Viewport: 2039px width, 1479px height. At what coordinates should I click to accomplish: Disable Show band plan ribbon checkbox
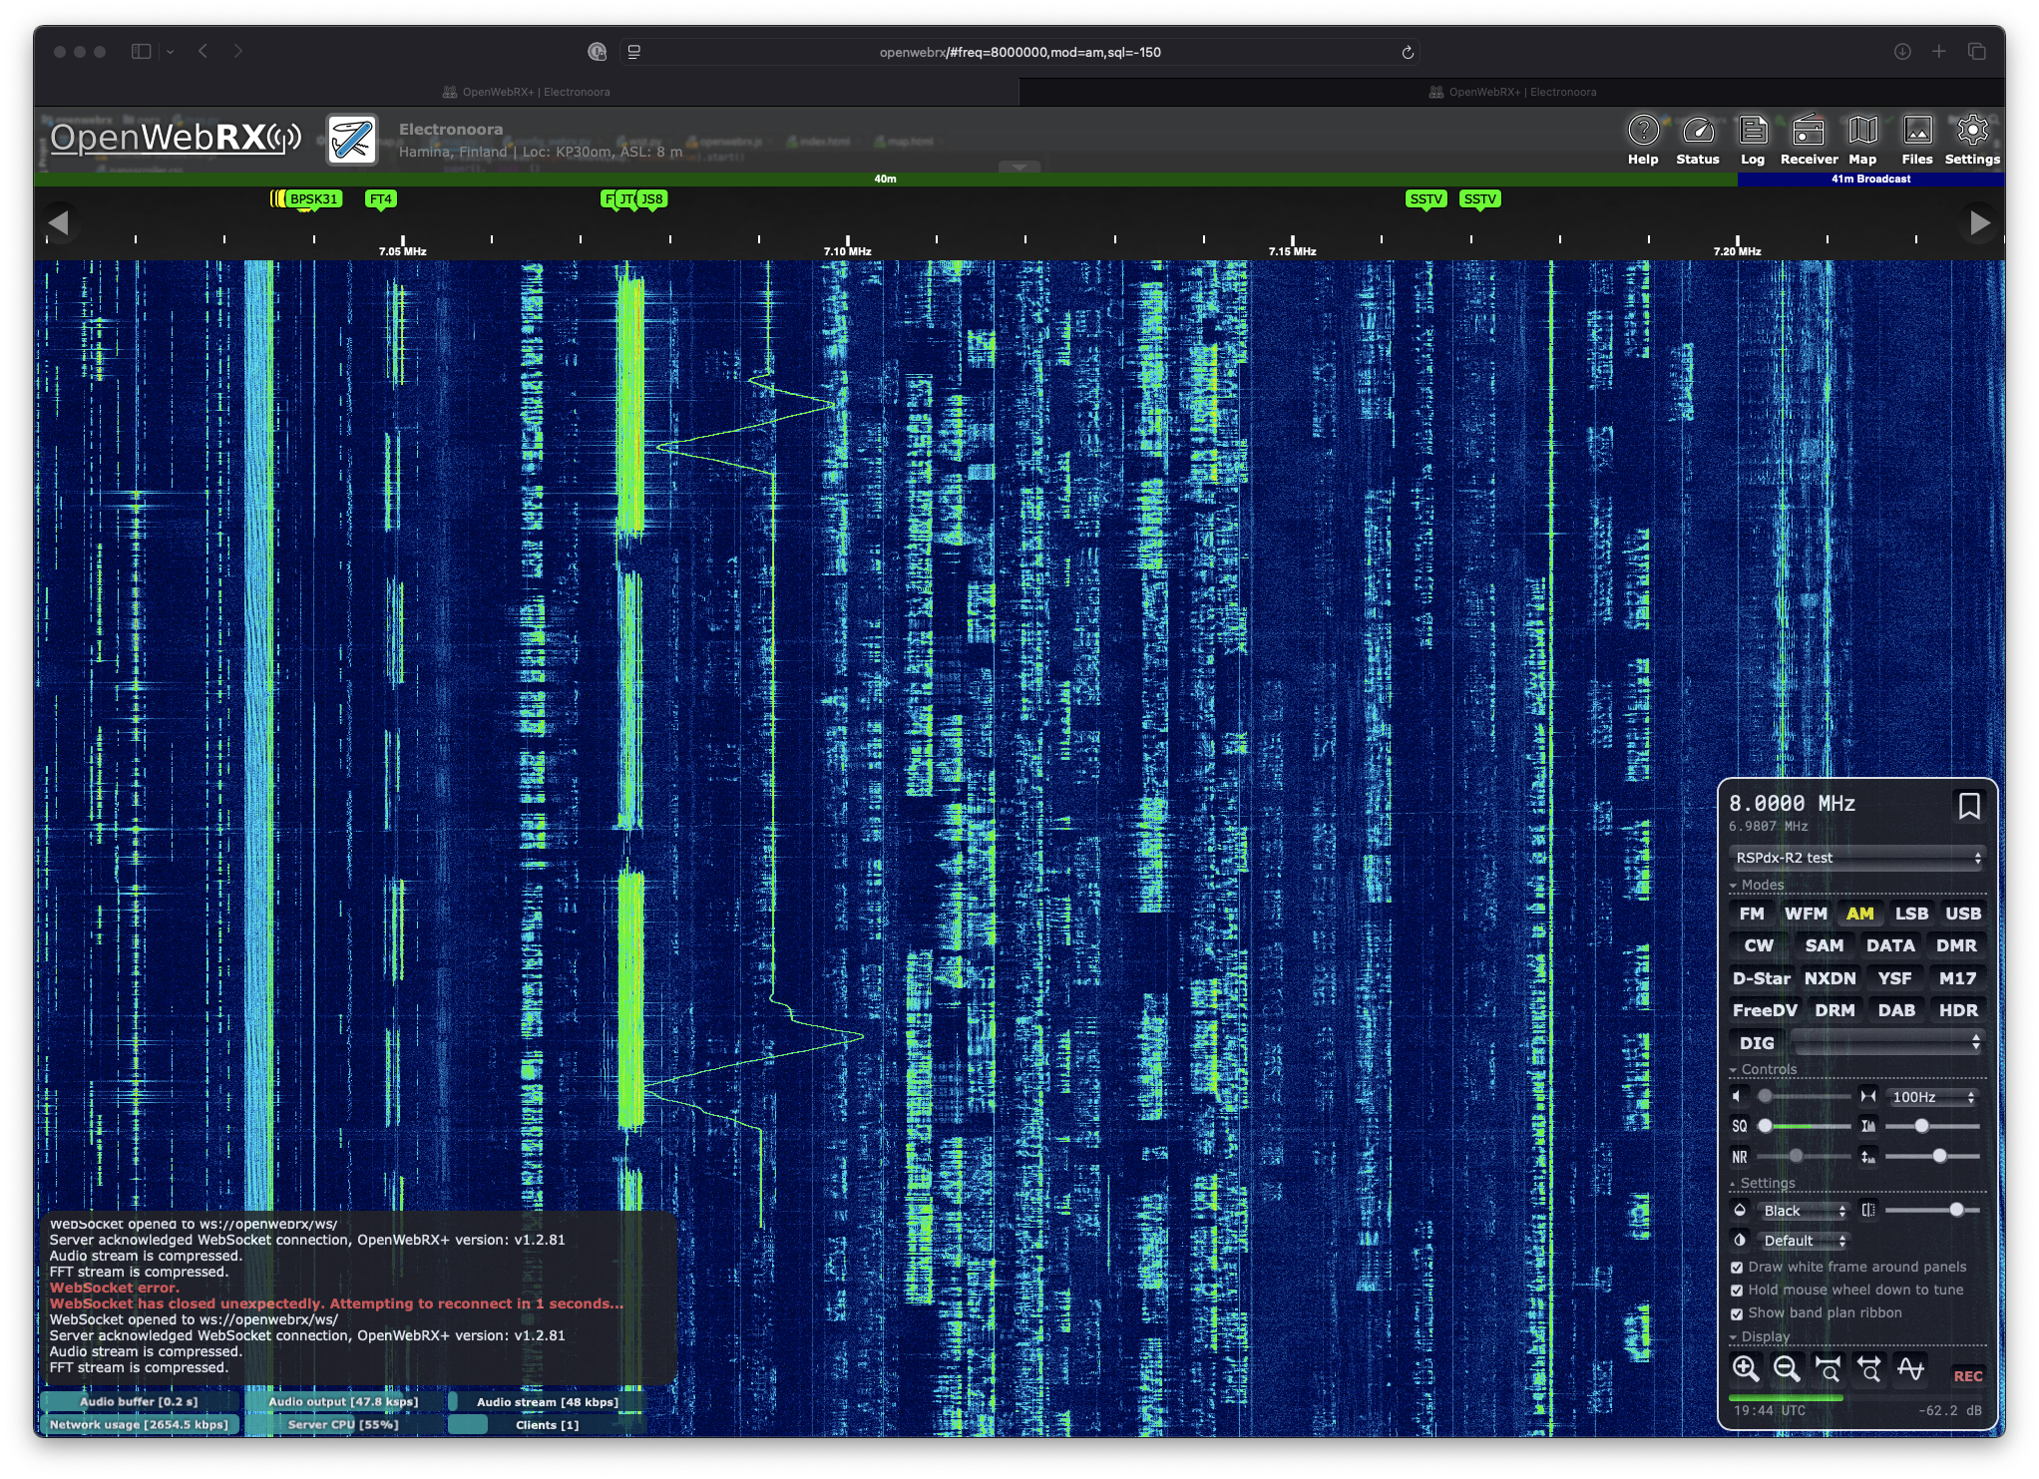[x=1737, y=1313]
